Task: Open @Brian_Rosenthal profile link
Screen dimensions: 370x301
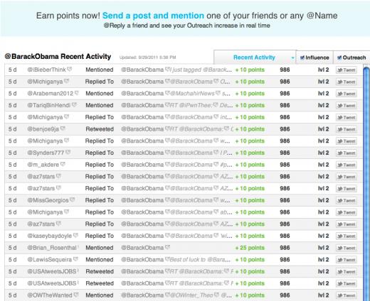Action: coord(52,248)
